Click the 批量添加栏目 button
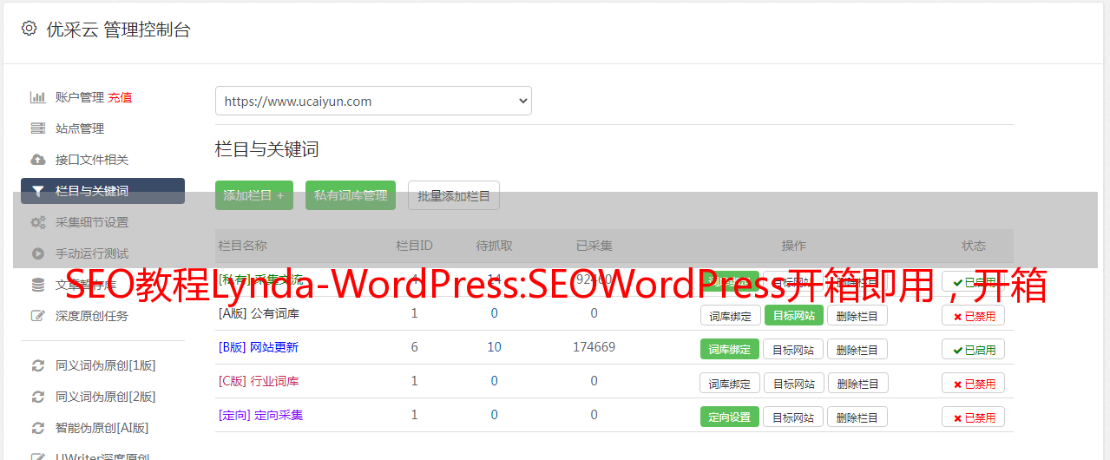The height and width of the screenshot is (460, 1110). point(454,195)
